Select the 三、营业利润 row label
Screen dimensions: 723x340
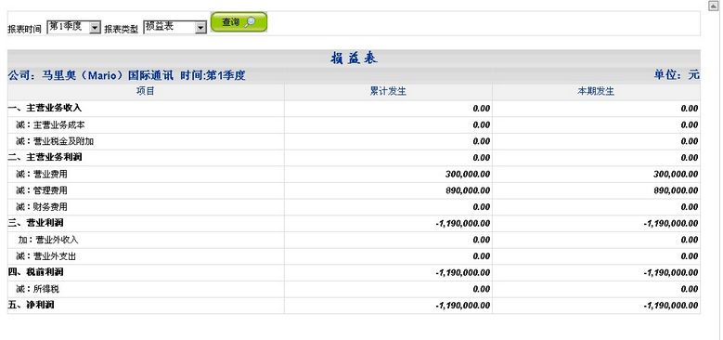click(35, 223)
